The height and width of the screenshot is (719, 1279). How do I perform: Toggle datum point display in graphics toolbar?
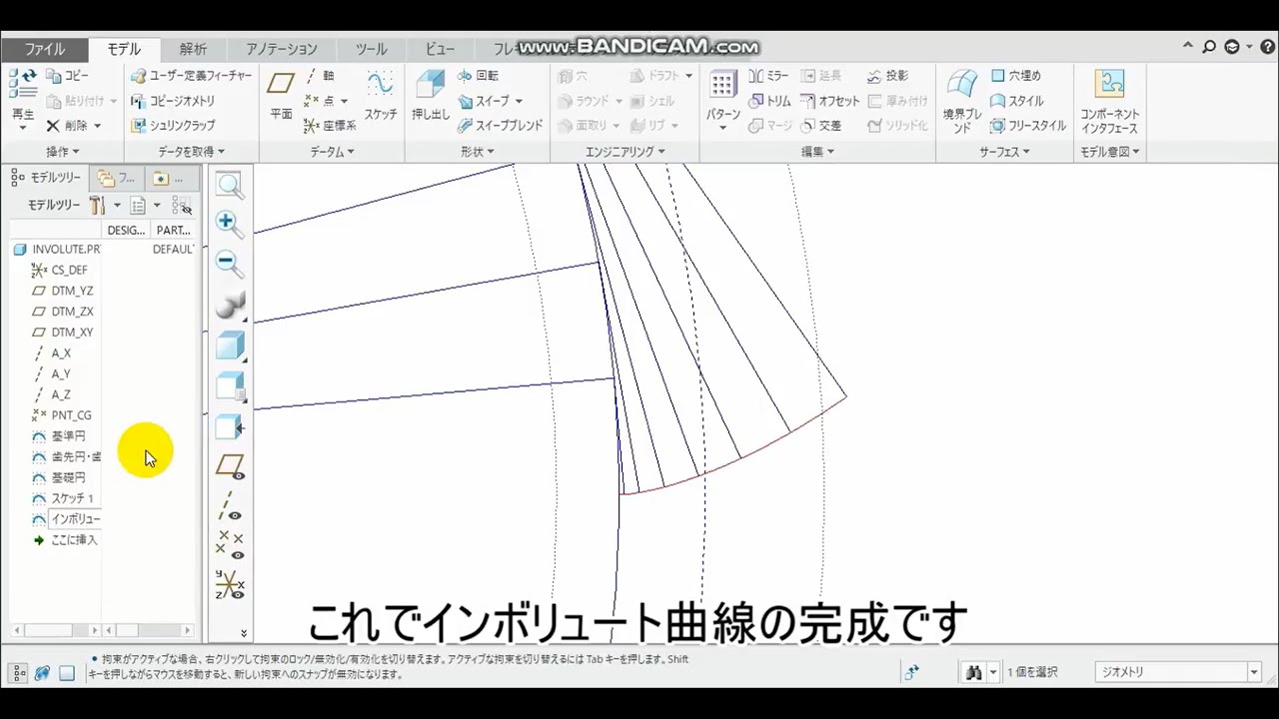[230, 545]
